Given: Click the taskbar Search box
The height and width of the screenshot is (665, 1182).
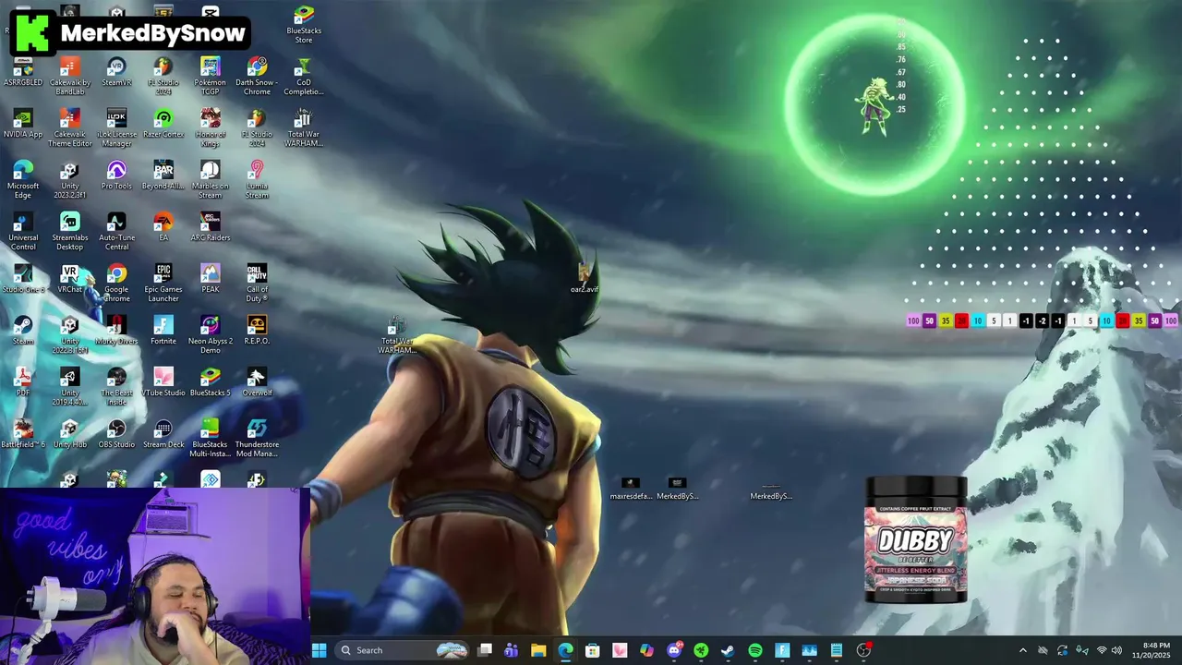Looking at the screenshot, I should pyautogui.click(x=402, y=650).
